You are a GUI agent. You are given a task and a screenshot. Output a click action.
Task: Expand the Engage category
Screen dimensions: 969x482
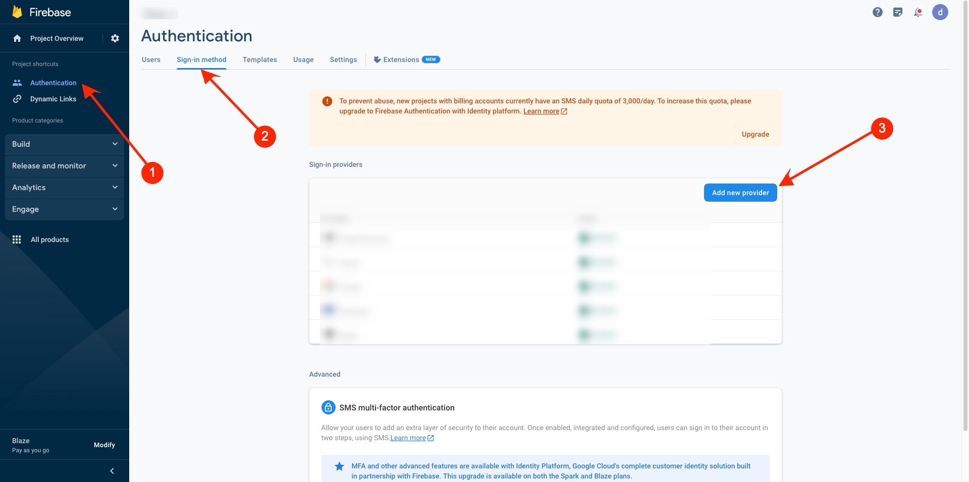[x=64, y=209]
